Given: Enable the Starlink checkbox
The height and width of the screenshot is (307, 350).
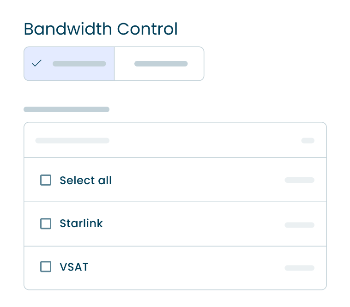Looking at the screenshot, I should click(x=46, y=223).
